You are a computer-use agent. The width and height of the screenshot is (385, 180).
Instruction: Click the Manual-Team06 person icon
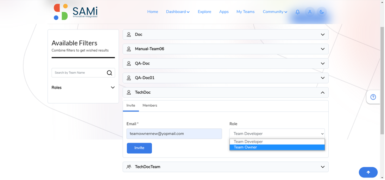coord(129,49)
